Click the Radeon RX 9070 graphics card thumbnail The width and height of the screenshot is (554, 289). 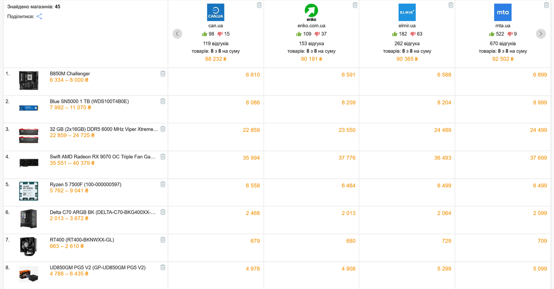click(x=29, y=163)
